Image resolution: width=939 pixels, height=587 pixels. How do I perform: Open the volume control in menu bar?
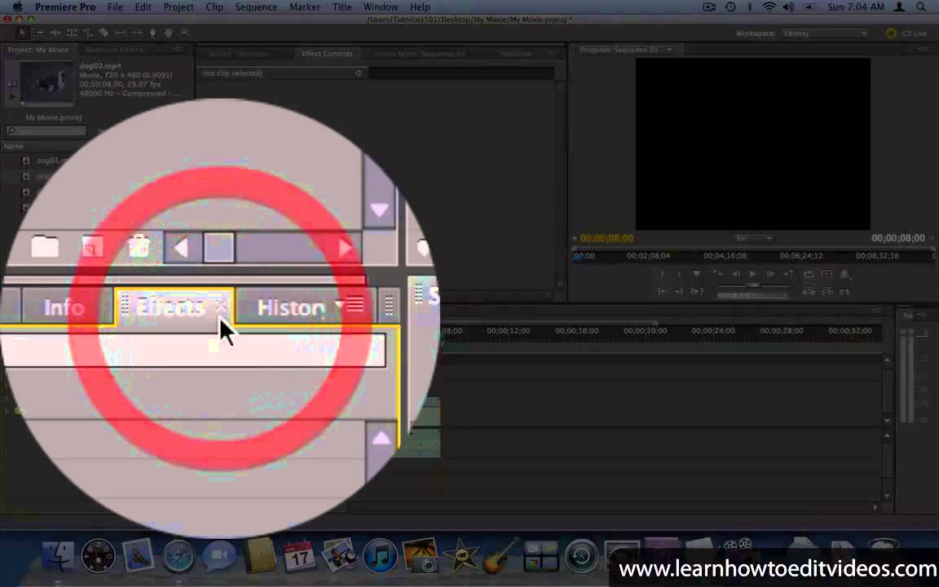(x=789, y=7)
